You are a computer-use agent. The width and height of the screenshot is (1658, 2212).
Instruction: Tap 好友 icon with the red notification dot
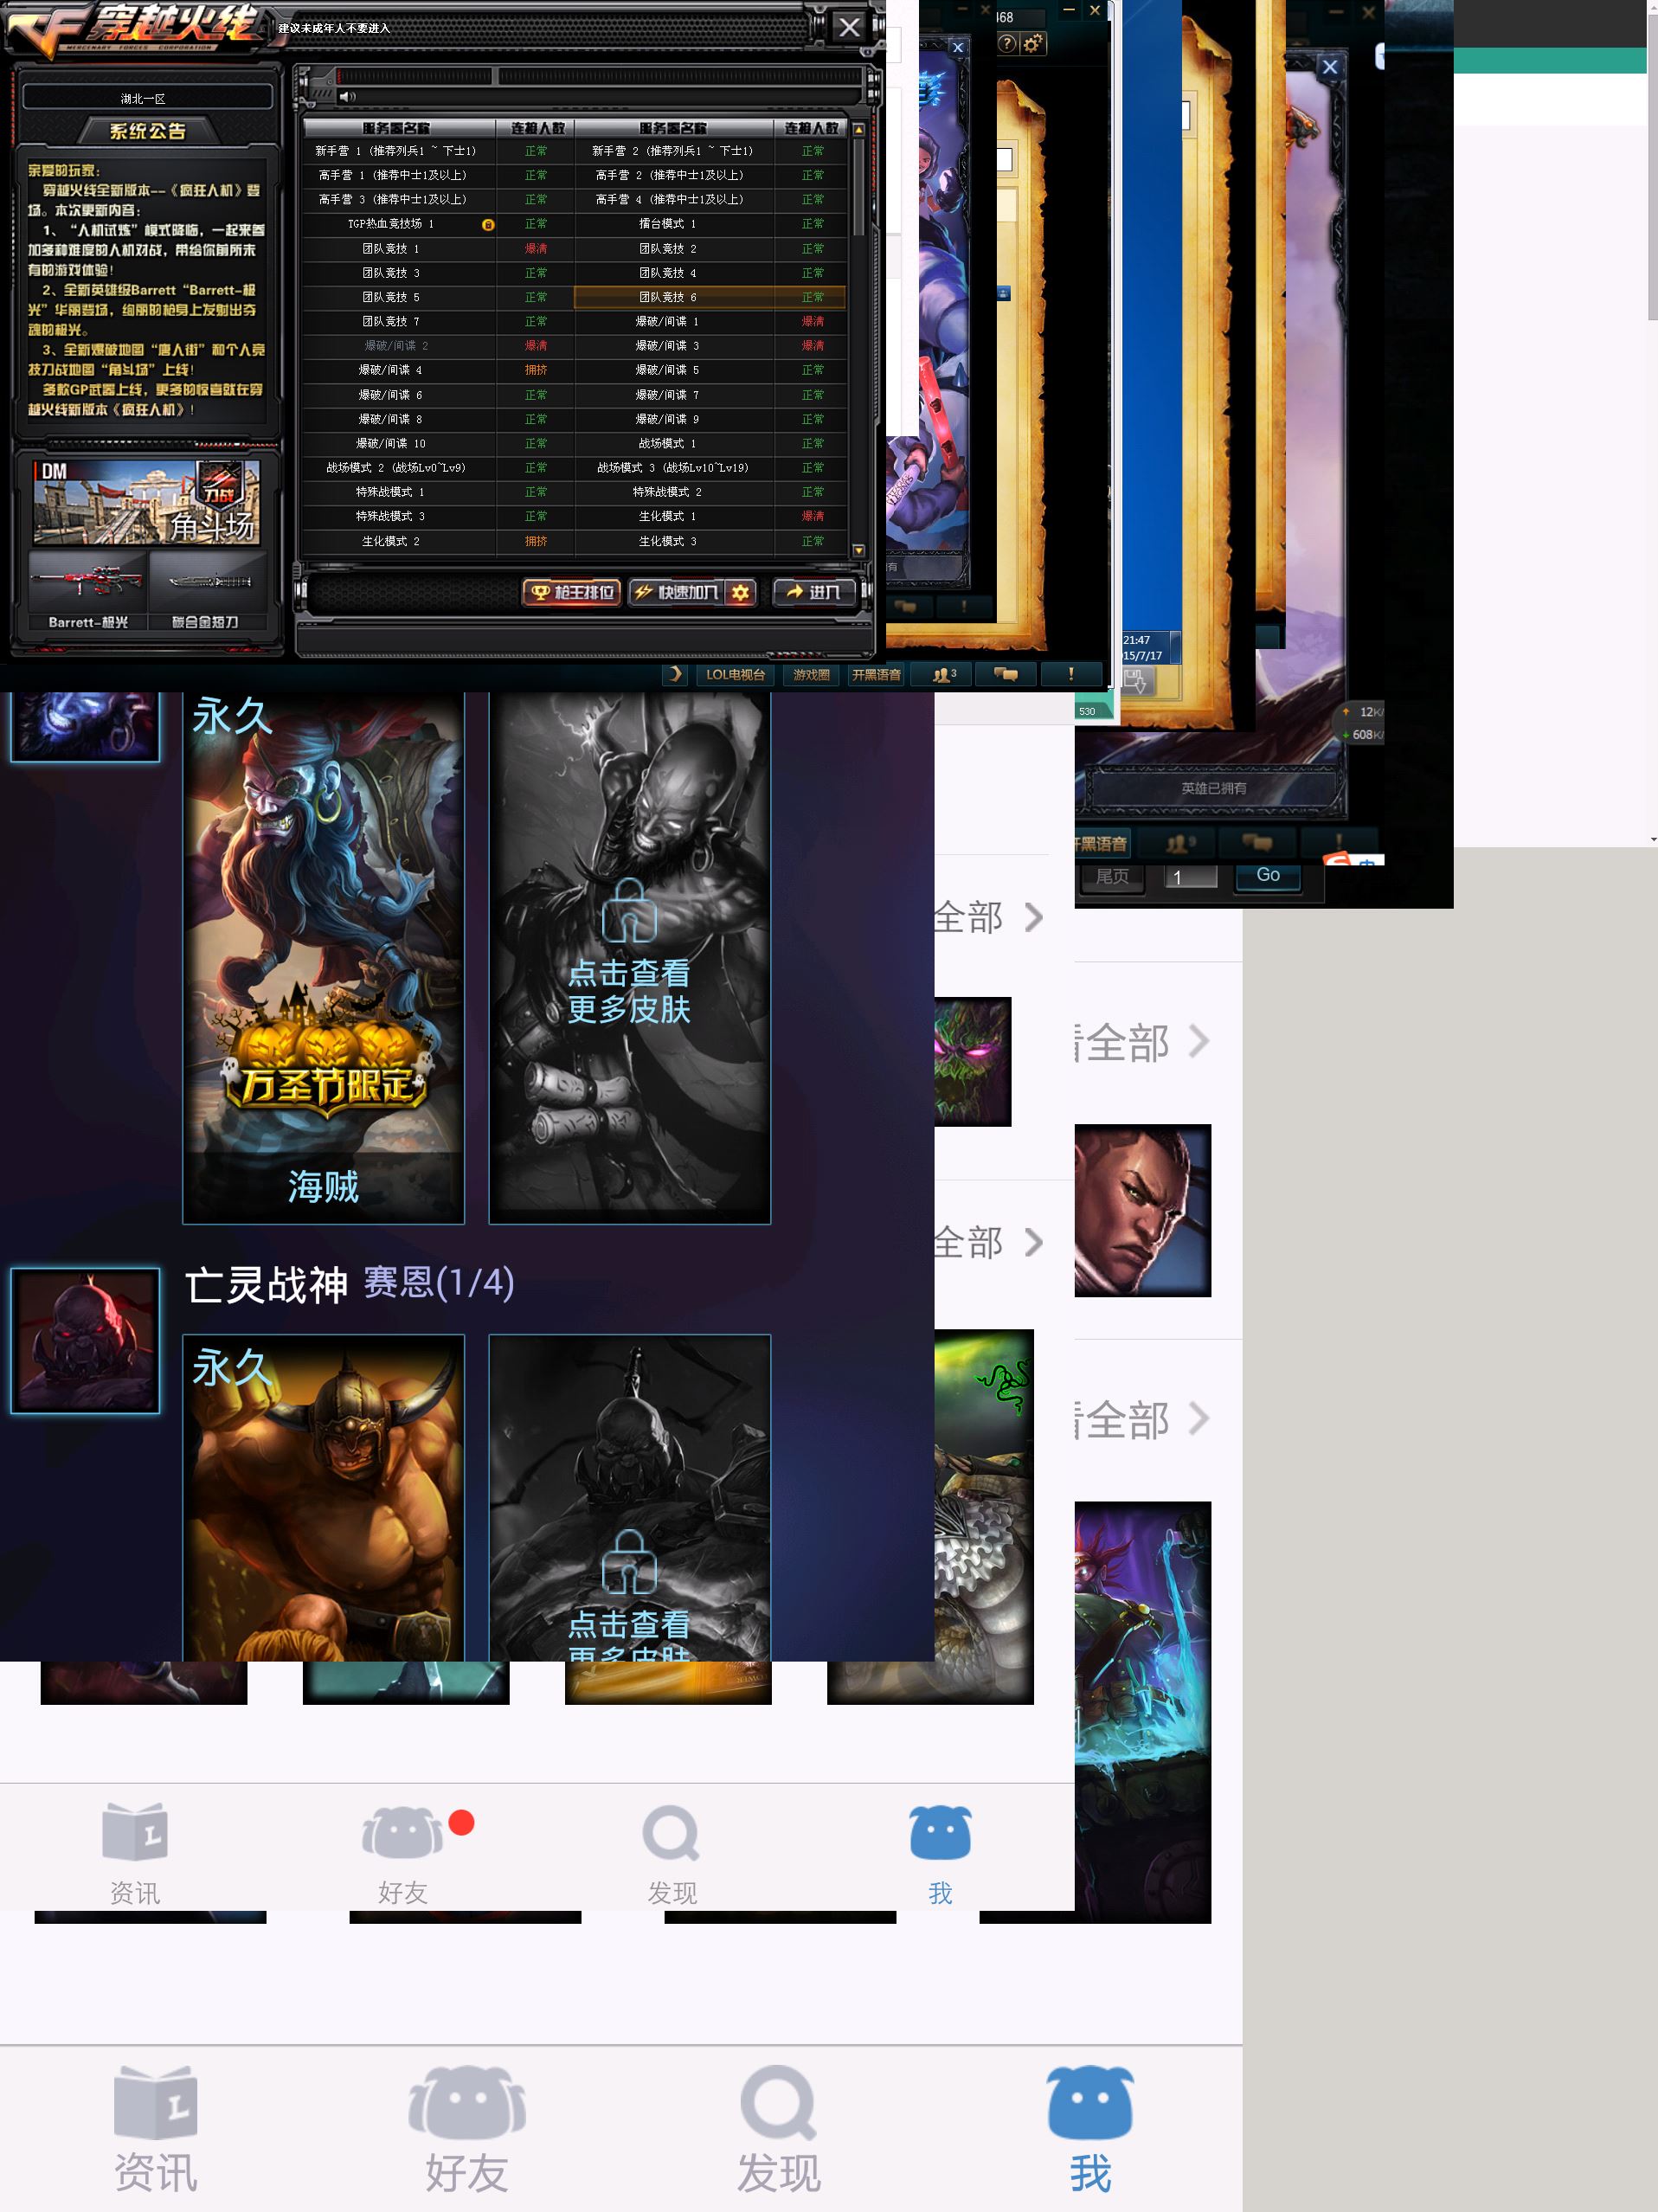(x=403, y=1832)
